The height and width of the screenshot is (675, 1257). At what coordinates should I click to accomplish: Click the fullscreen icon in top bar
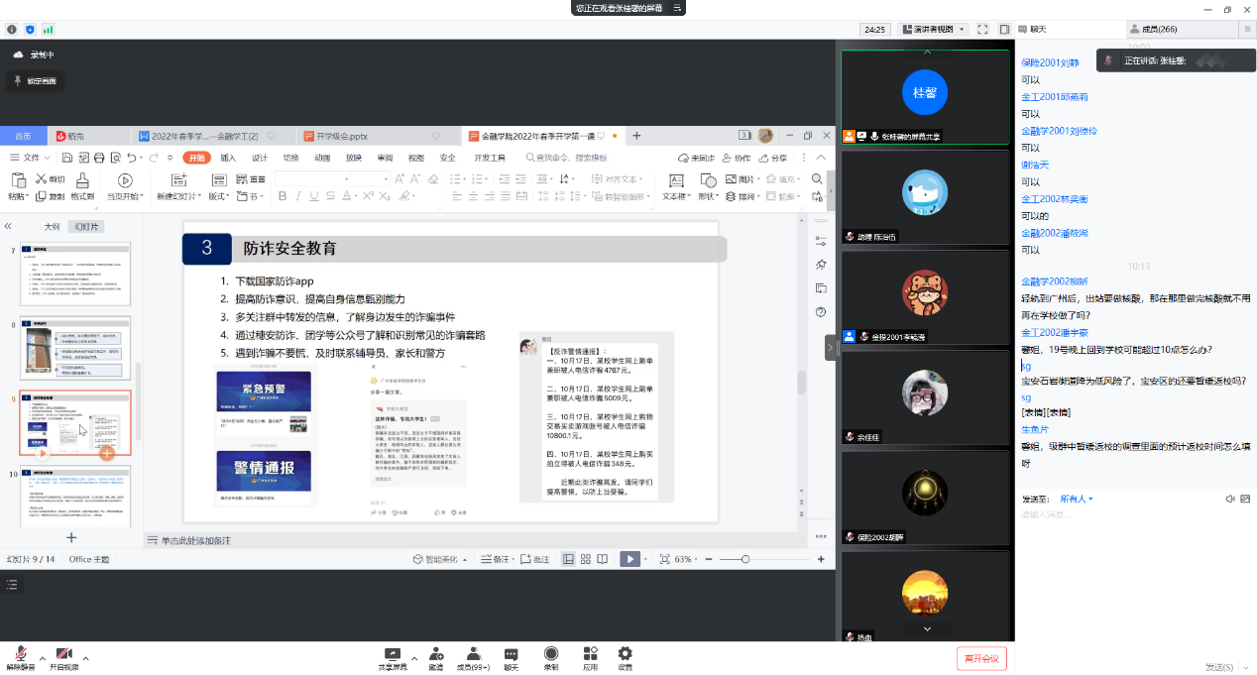tap(982, 30)
